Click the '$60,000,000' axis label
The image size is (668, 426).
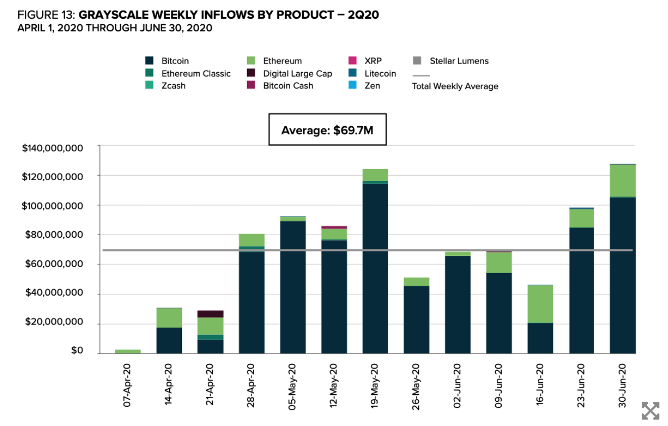(55, 264)
